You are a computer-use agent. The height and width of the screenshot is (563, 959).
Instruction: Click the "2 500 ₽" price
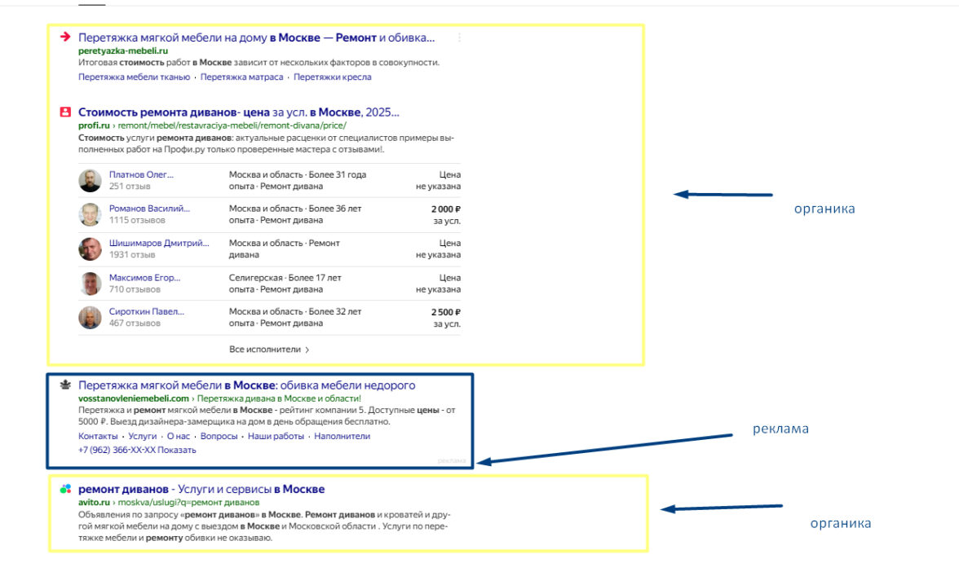(x=446, y=312)
